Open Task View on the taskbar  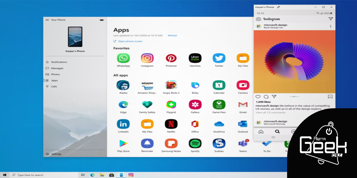(x=83, y=175)
